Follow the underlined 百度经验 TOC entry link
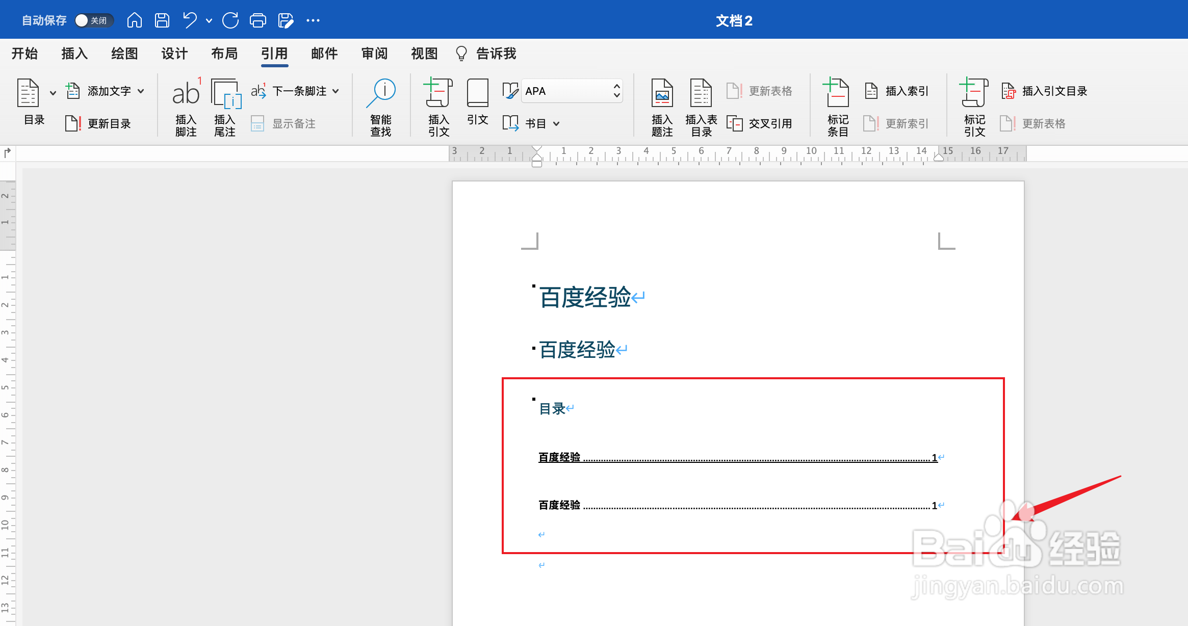Screen dimensions: 1188x626 click(x=738, y=457)
